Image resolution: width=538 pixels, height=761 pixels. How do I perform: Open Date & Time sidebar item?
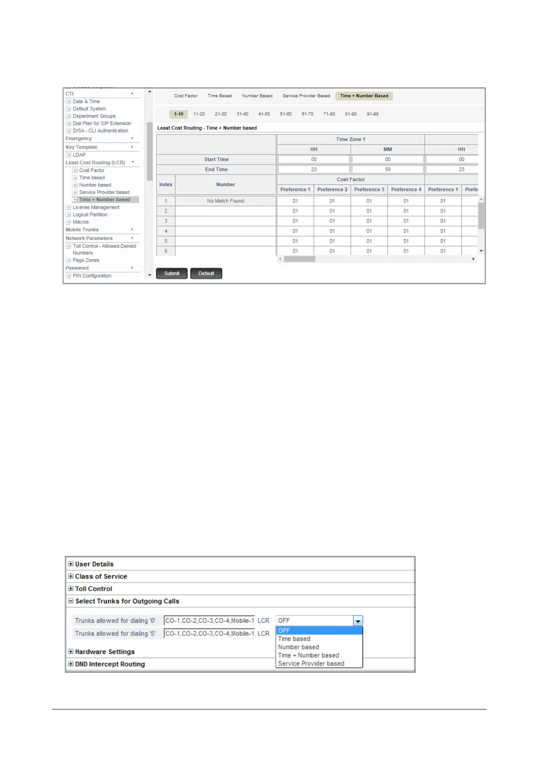click(86, 101)
